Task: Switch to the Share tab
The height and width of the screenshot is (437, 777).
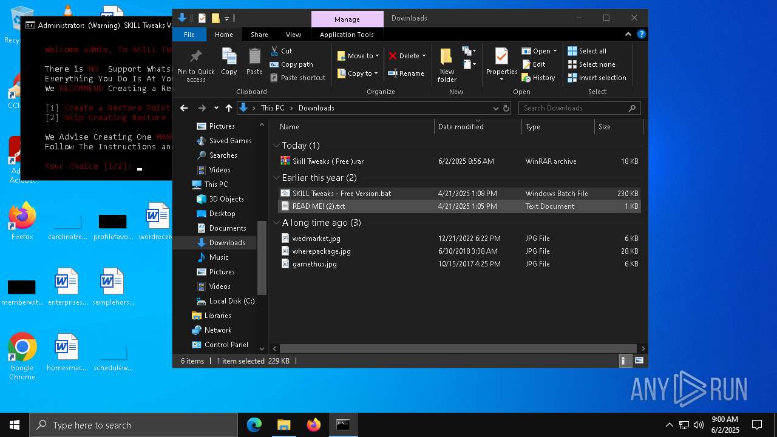Action: [259, 35]
